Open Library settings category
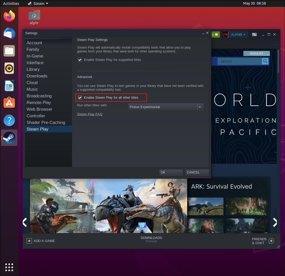 (49, 69)
